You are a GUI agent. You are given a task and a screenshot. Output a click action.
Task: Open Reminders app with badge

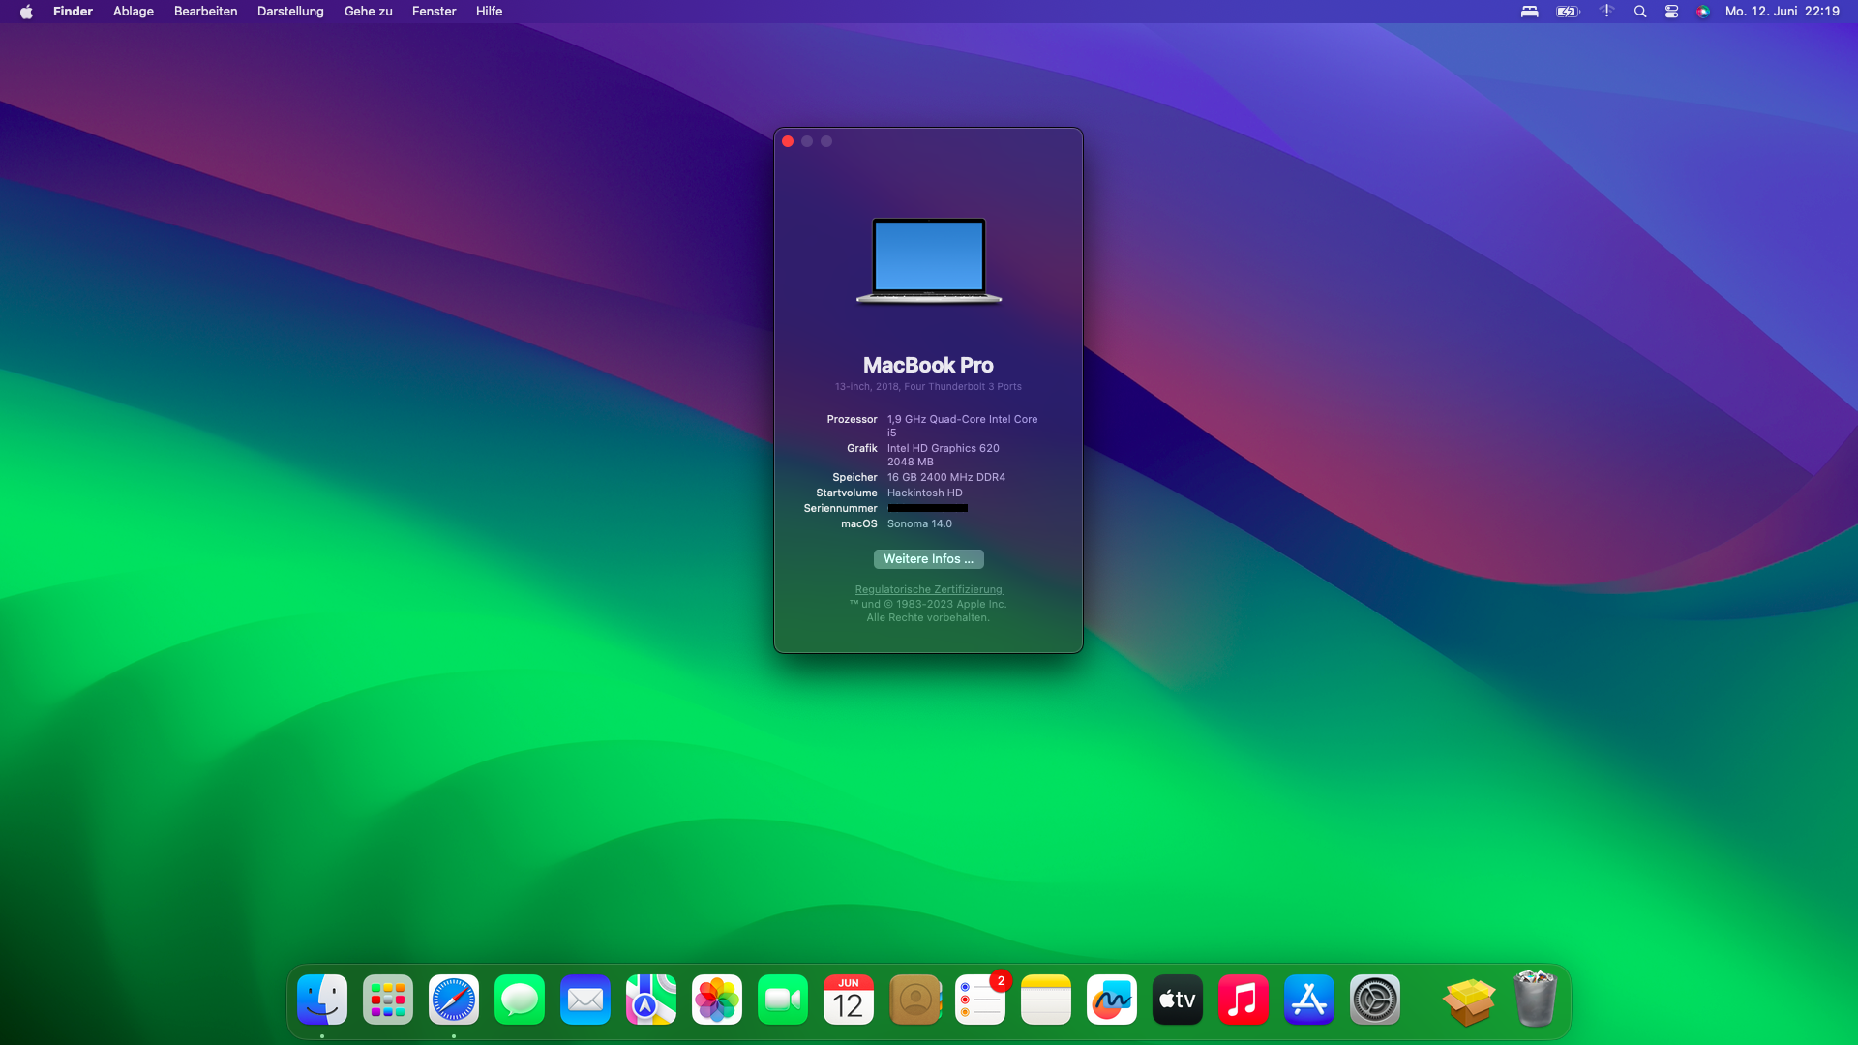(980, 1000)
